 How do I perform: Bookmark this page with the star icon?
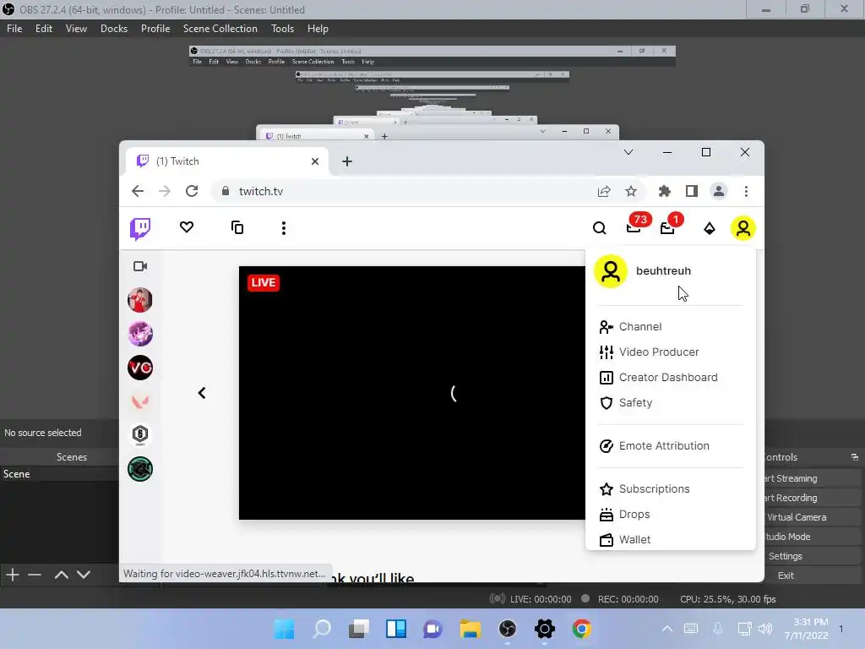(631, 191)
